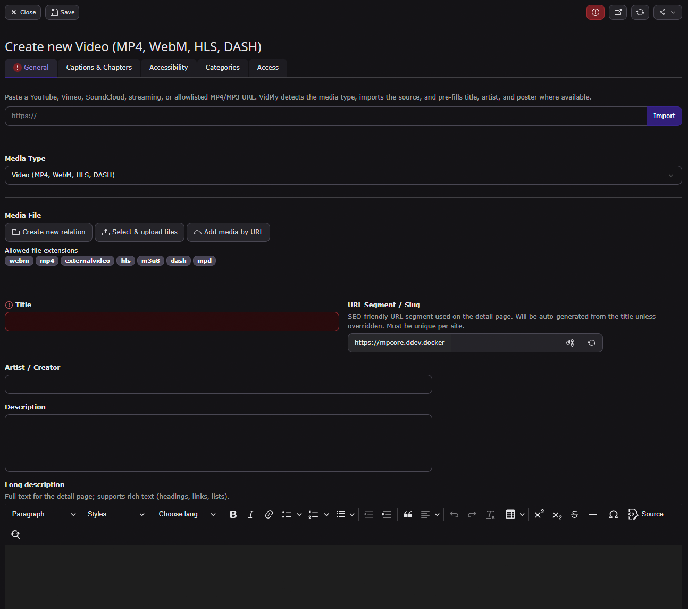Open numbered list style dropdown arrow
The height and width of the screenshot is (609, 688).
click(326, 514)
